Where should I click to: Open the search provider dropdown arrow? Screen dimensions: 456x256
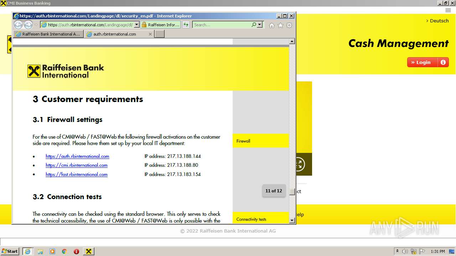coord(260,25)
